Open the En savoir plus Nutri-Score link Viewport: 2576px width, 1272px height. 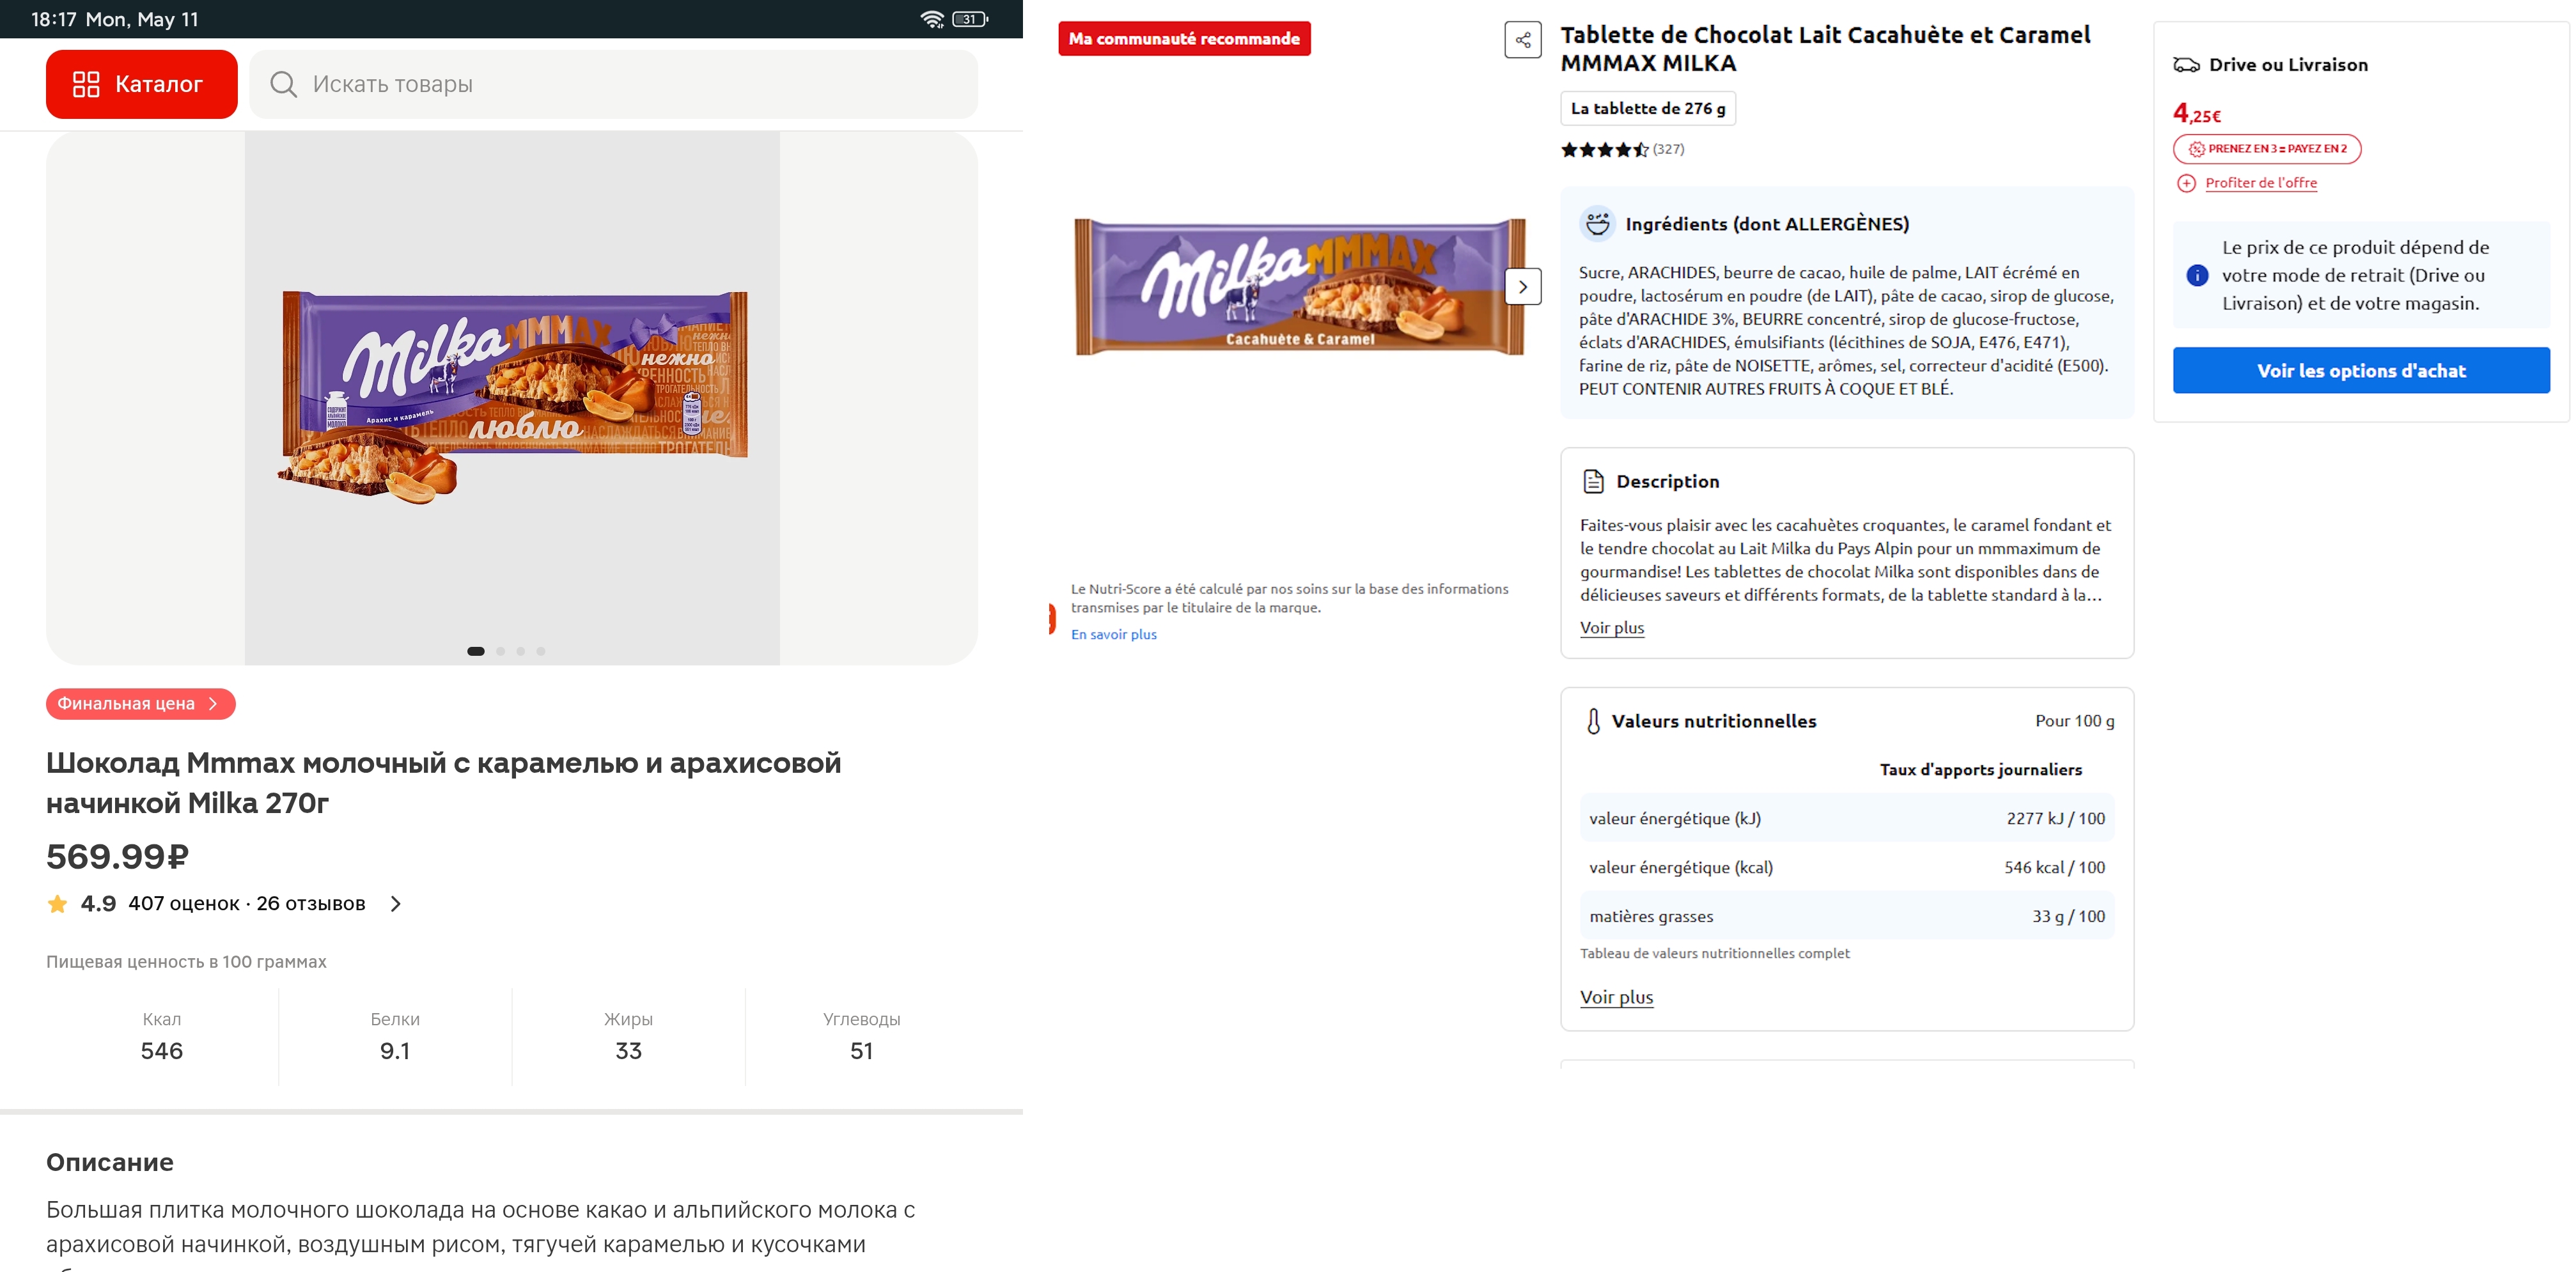tap(1113, 634)
